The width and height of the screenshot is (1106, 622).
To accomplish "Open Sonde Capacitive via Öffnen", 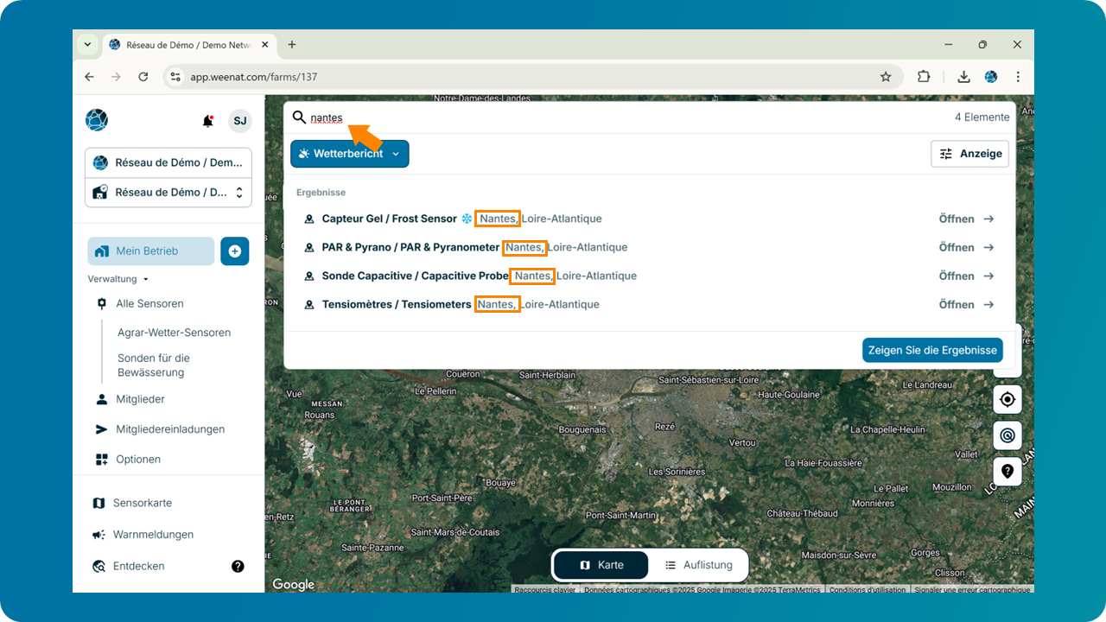I will (966, 276).
